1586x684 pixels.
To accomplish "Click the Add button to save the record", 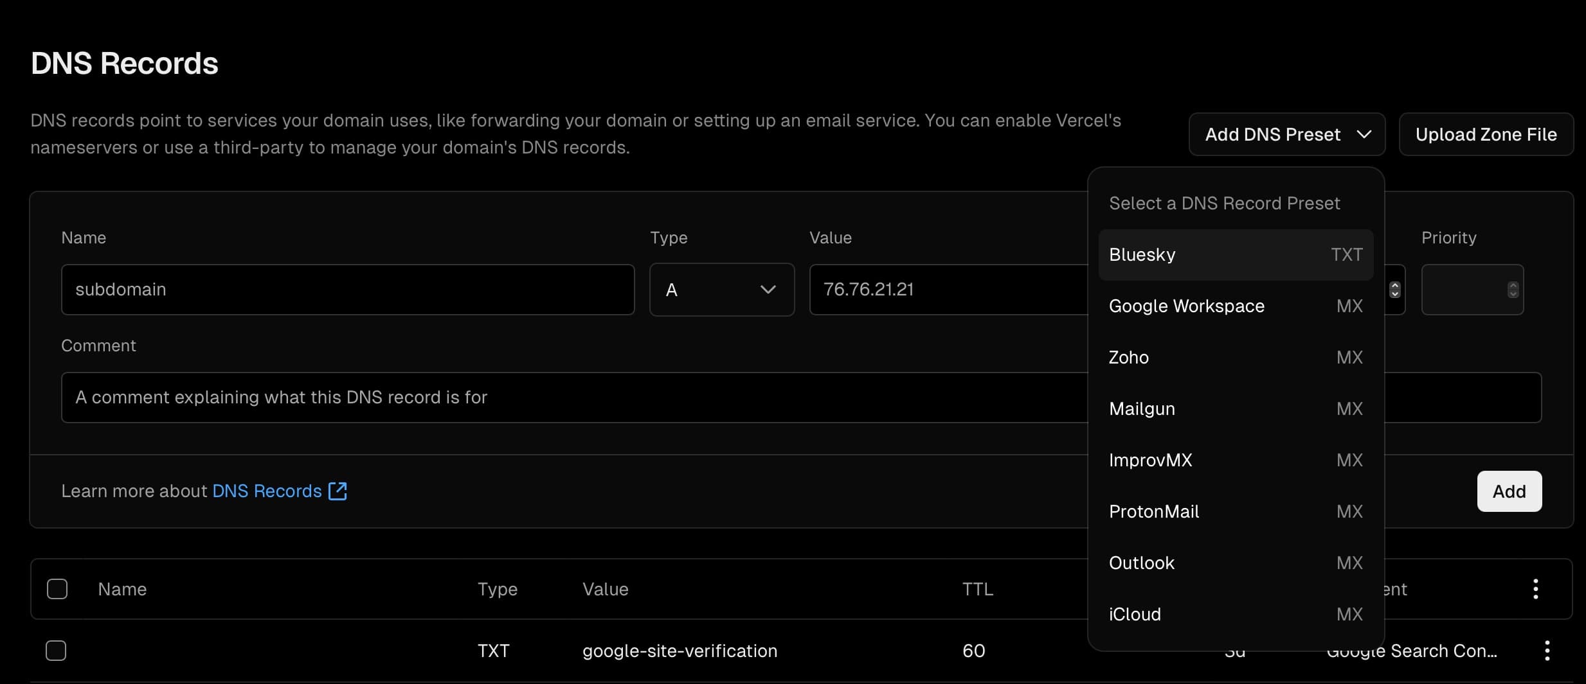I will 1509,491.
